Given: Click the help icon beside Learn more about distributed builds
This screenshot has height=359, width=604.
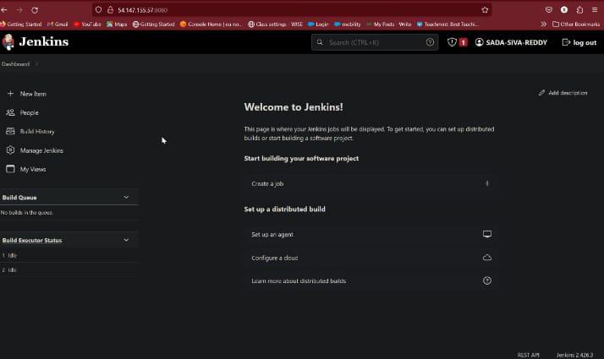Looking at the screenshot, I should [x=487, y=280].
